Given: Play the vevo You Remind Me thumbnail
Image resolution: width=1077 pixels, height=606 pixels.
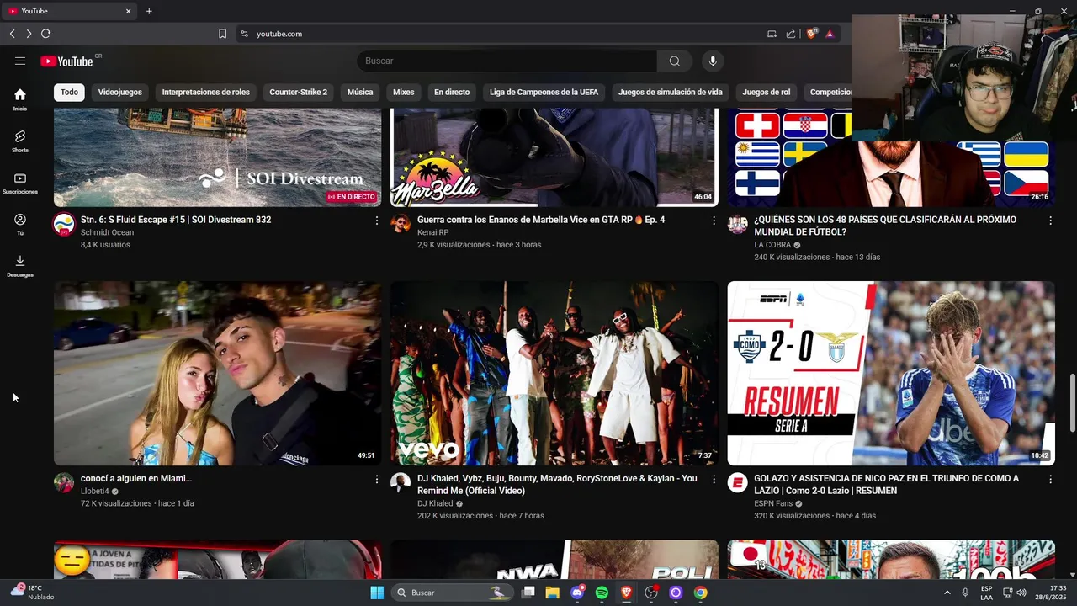Looking at the screenshot, I should 554,373.
